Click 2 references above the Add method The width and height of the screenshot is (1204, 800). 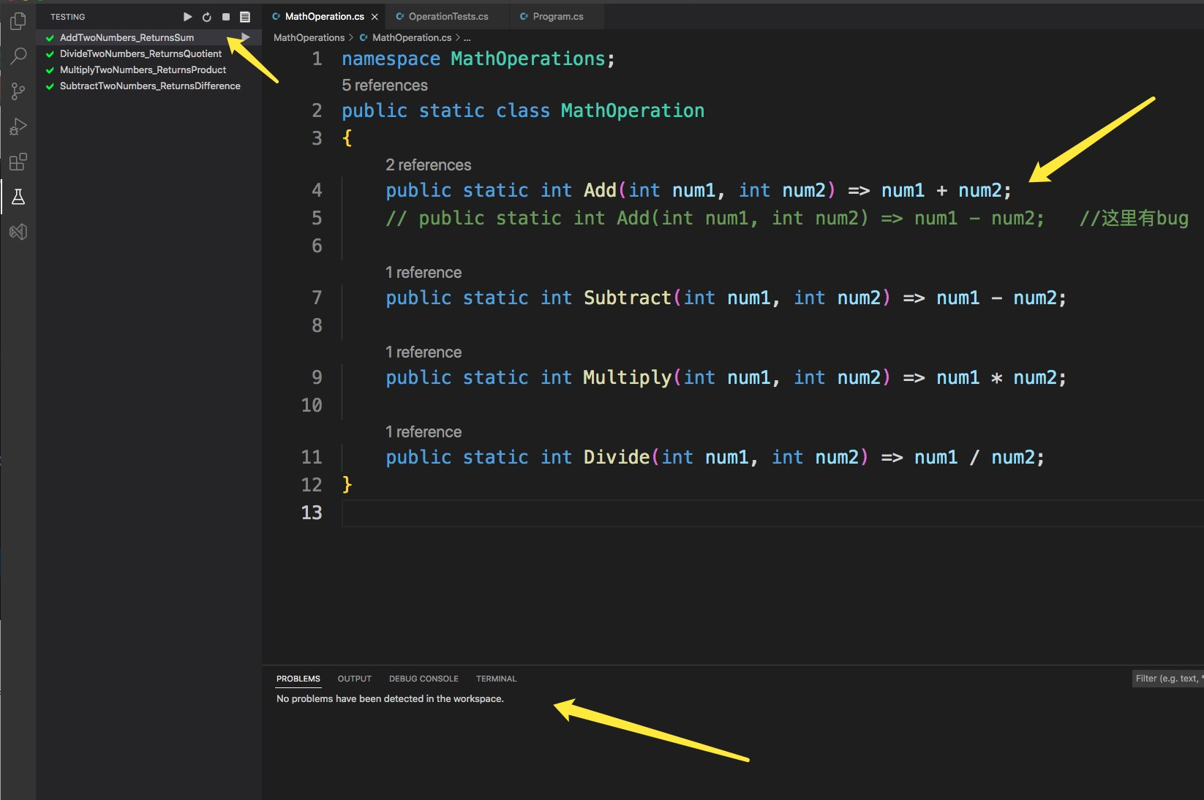(x=428, y=165)
